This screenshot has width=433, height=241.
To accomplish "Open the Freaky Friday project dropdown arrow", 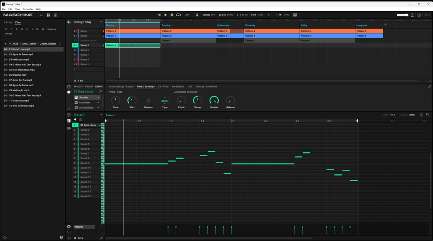I will click(101, 22).
